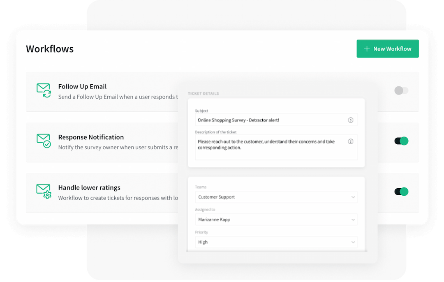Open the Priority dropdown set to High

(276, 242)
